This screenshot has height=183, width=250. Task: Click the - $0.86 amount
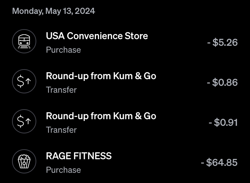coord(222,82)
